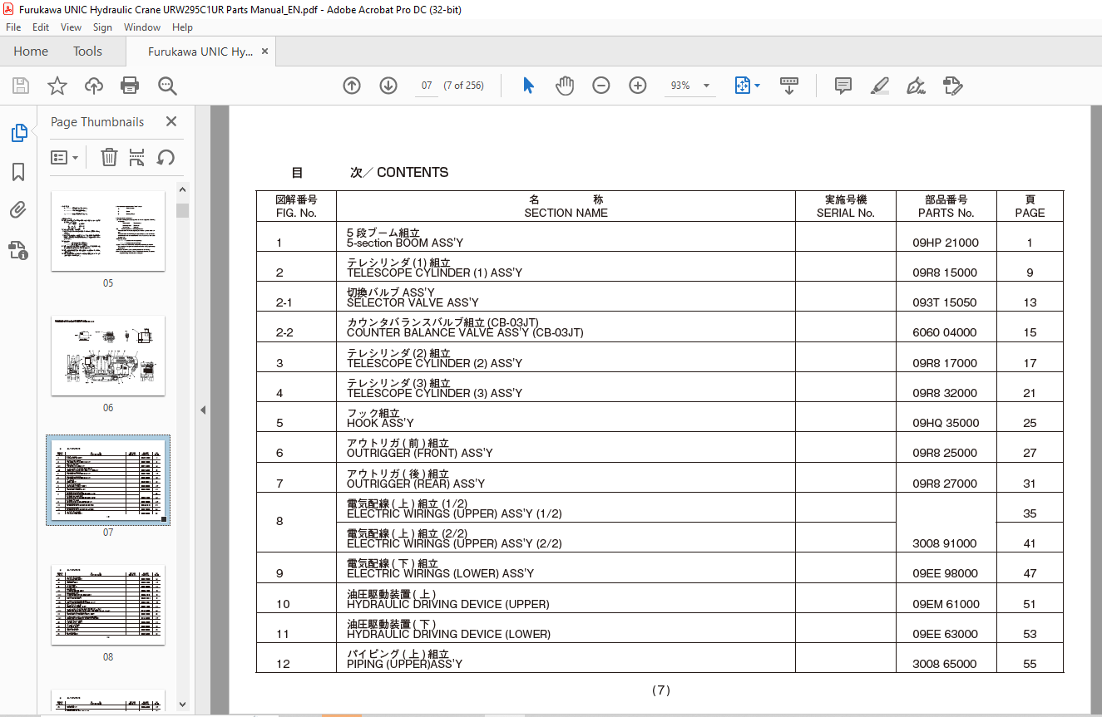This screenshot has height=717, width=1102.
Task: Activate the Hand pan tool
Action: [565, 86]
